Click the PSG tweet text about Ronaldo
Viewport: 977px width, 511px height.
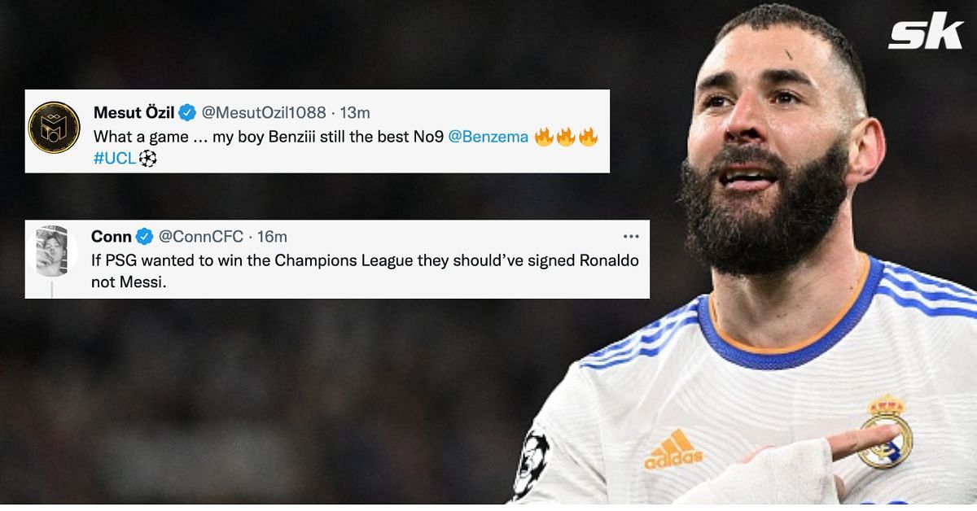click(365, 271)
